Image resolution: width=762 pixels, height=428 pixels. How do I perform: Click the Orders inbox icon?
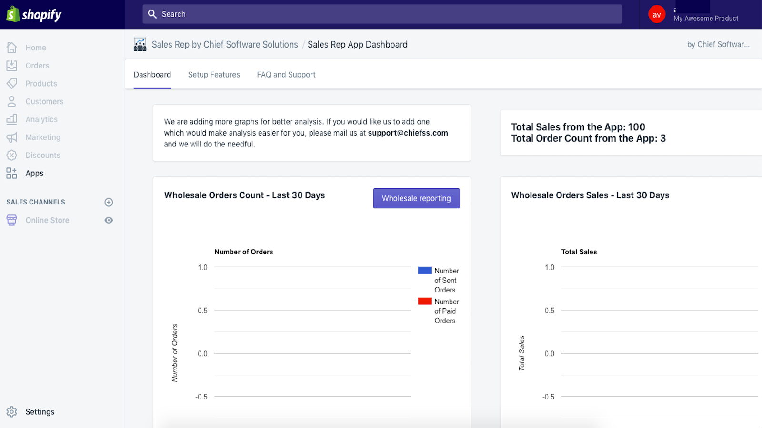click(x=12, y=66)
